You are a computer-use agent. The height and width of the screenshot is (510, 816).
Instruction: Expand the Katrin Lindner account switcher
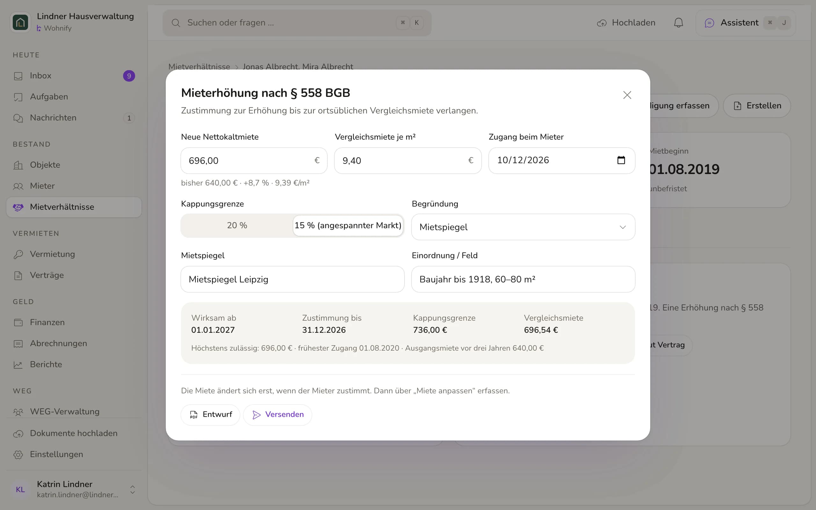(x=133, y=489)
